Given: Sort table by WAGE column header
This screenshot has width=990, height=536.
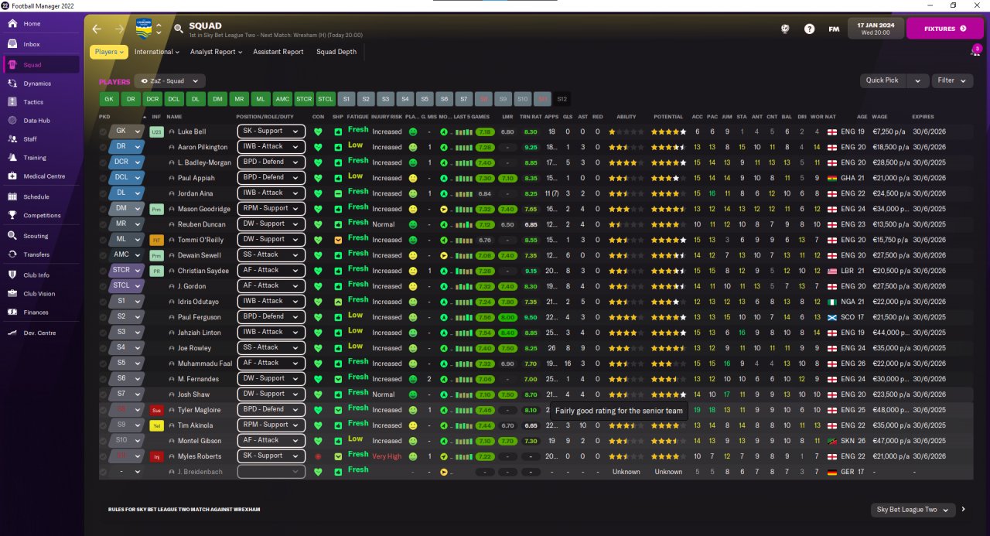Looking at the screenshot, I should (x=879, y=117).
